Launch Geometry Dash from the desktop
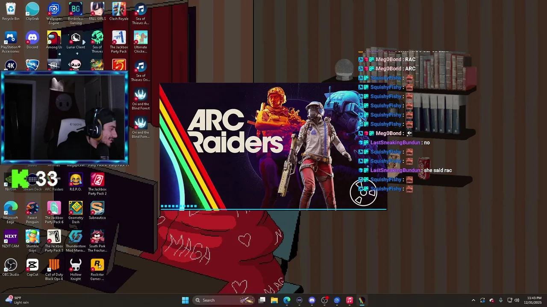547x307 pixels. [x=76, y=213]
